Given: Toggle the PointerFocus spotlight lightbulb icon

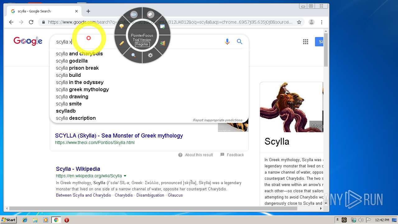Looking at the screenshot, I should point(122,26).
